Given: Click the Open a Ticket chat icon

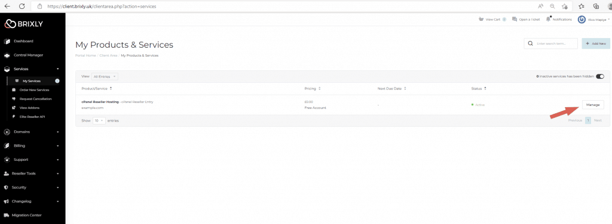Looking at the screenshot, I should 515,19.
